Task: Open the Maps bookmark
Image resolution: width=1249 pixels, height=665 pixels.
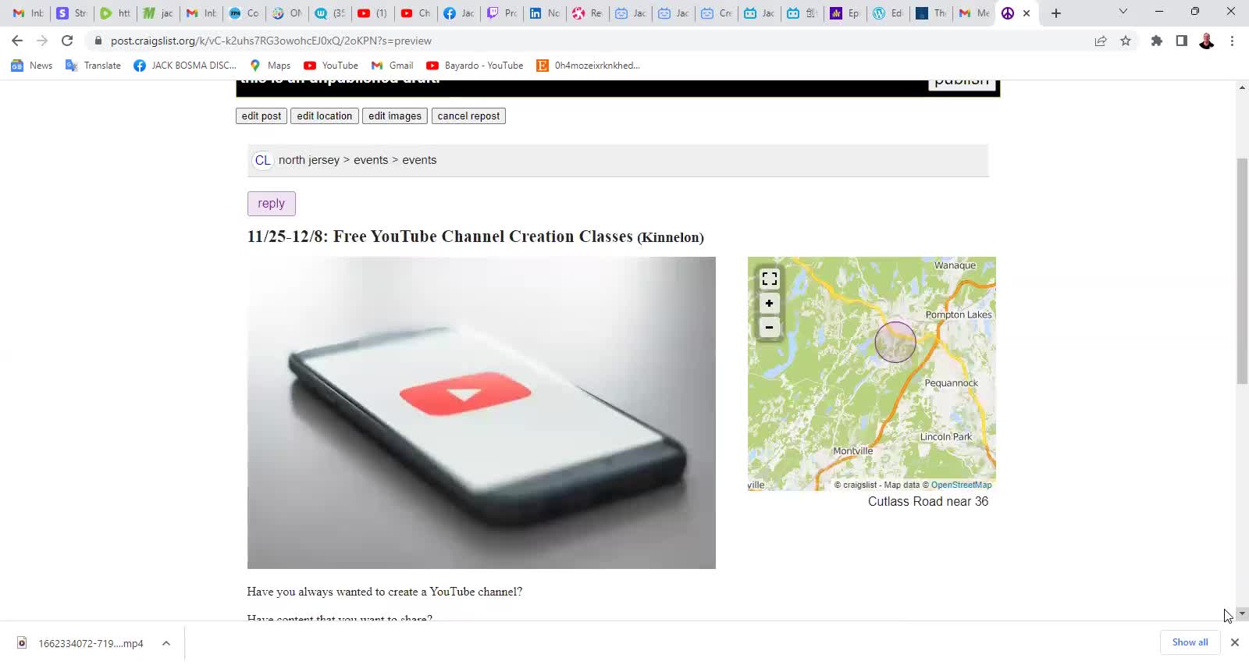Action: tap(269, 66)
